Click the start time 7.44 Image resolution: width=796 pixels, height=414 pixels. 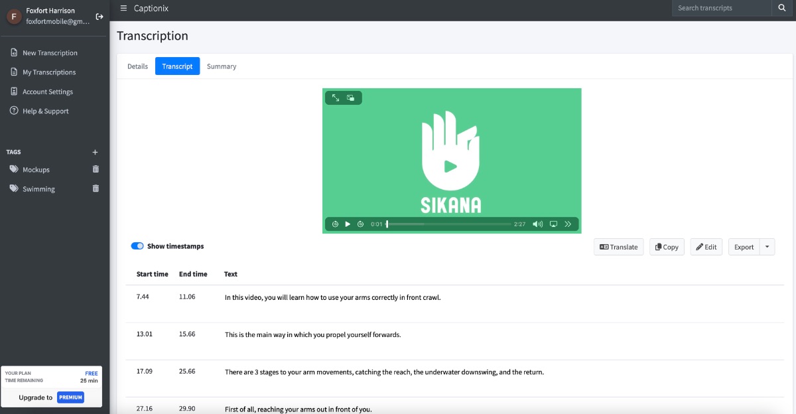click(x=143, y=297)
